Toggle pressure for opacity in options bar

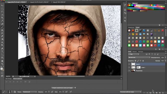click(x=52, y=92)
